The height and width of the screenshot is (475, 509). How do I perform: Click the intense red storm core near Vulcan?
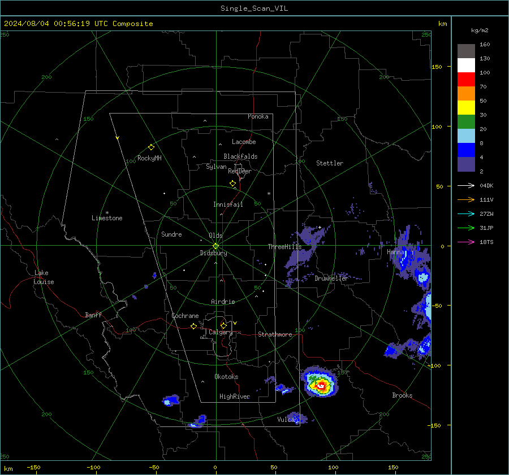pyautogui.click(x=321, y=386)
